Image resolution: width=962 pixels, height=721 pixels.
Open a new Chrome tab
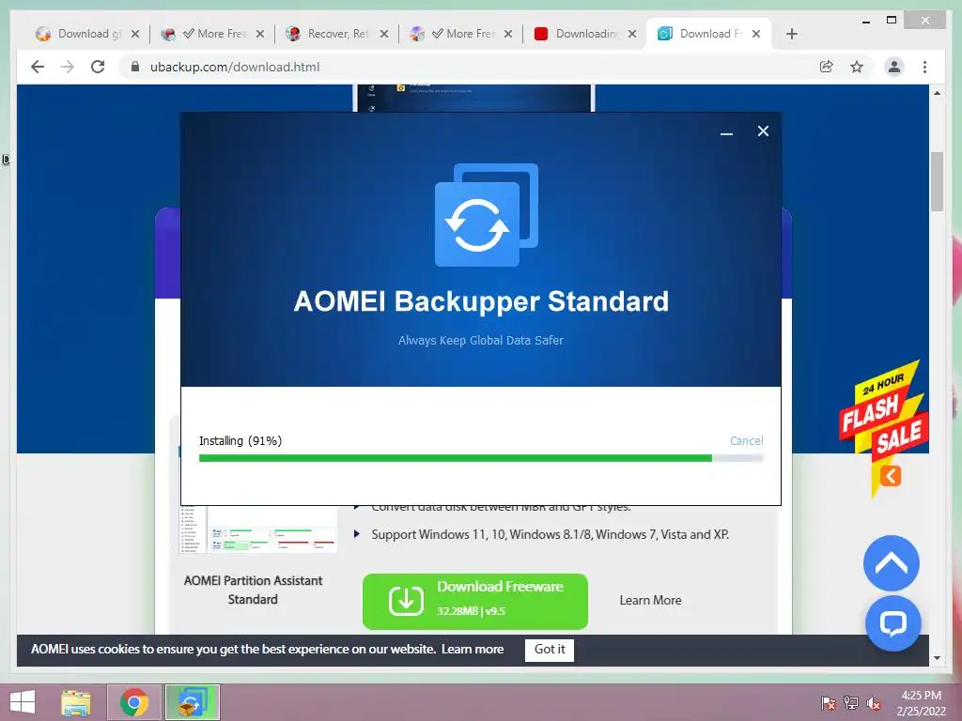click(x=791, y=34)
